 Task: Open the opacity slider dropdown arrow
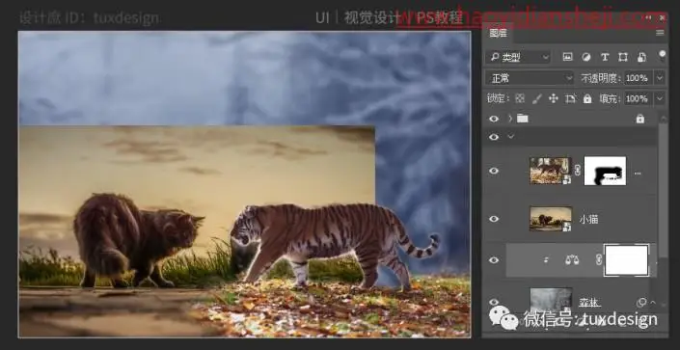[x=660, y=78]
